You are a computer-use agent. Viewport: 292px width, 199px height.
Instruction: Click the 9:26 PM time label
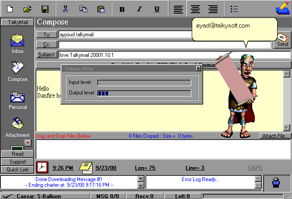point(63,168)
